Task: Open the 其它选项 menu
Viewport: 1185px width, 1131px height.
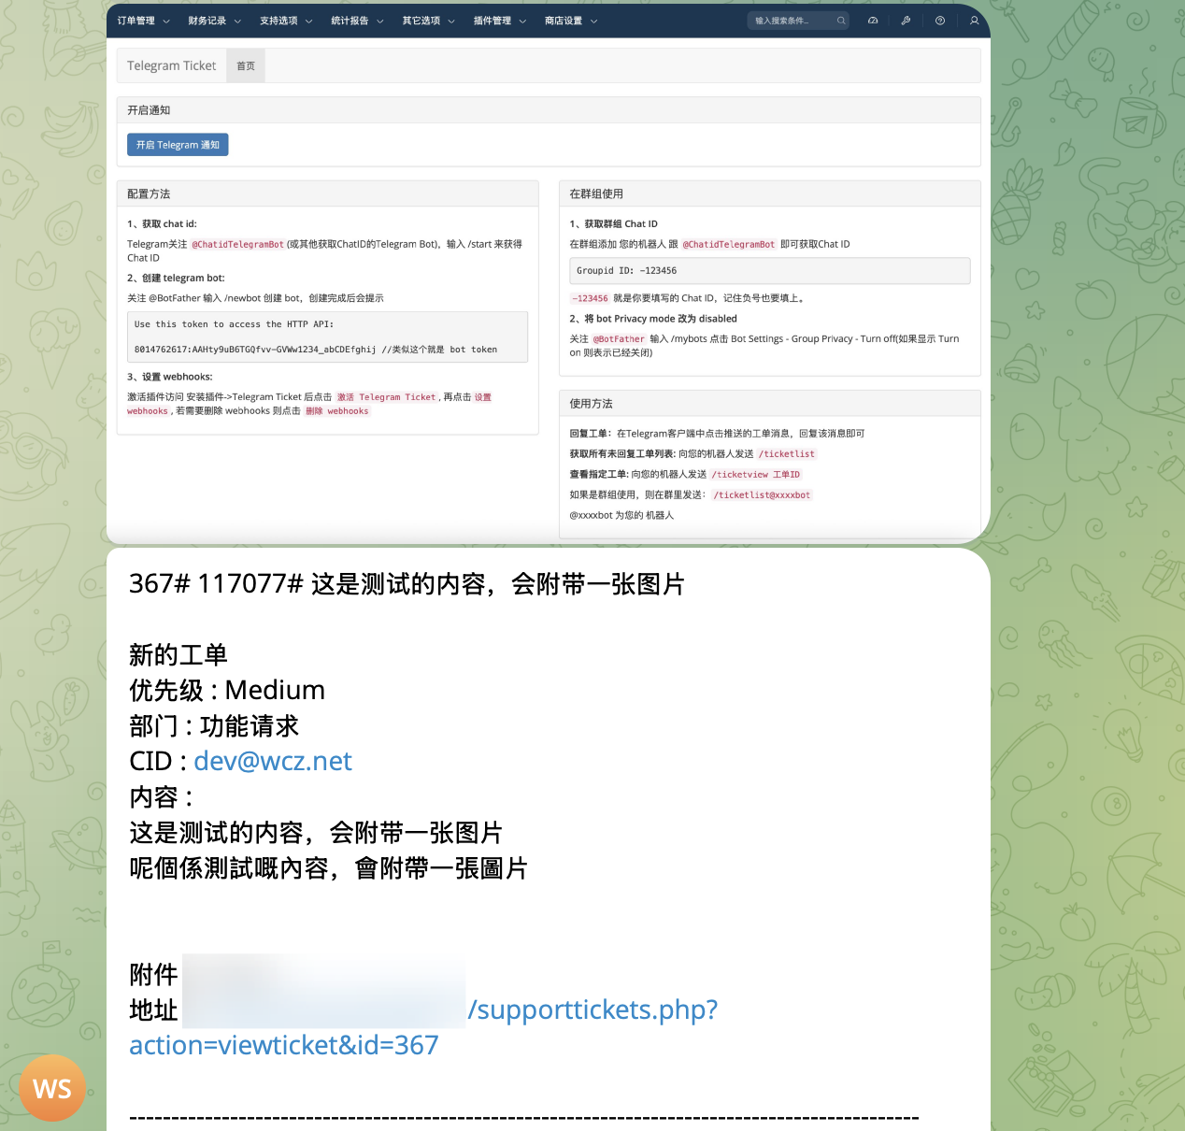Action: point(428,21)
